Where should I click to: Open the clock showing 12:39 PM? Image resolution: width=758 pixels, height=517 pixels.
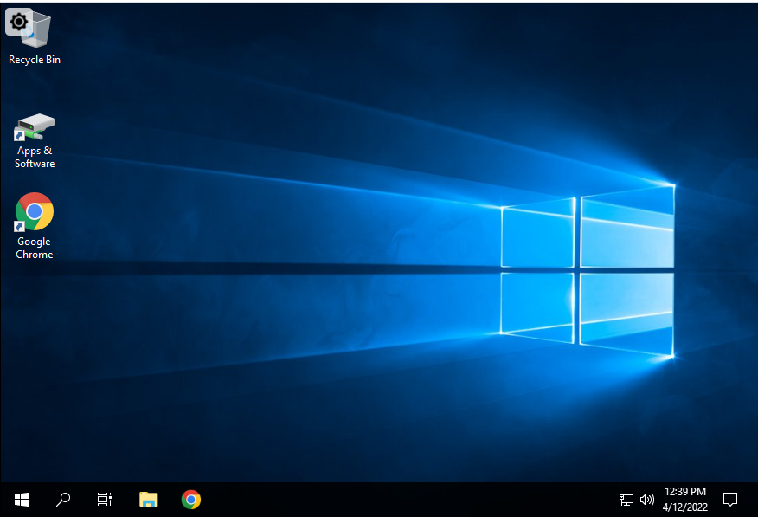click(x=685, y=500)
